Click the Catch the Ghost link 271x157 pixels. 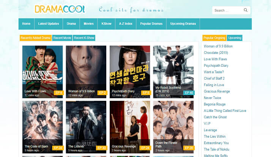click(x=215, y=117)
